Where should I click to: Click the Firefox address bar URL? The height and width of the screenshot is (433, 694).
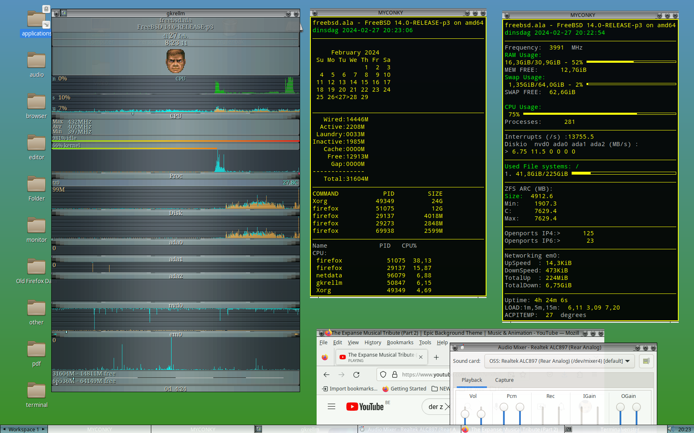(x=426, y=374)
